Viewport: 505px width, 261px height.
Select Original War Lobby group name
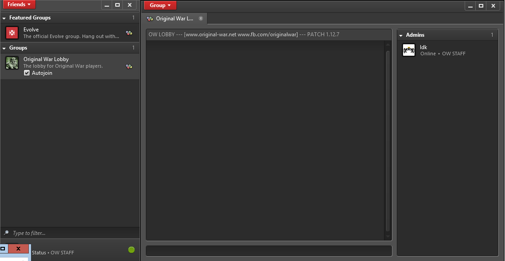[x=46, y=59]
